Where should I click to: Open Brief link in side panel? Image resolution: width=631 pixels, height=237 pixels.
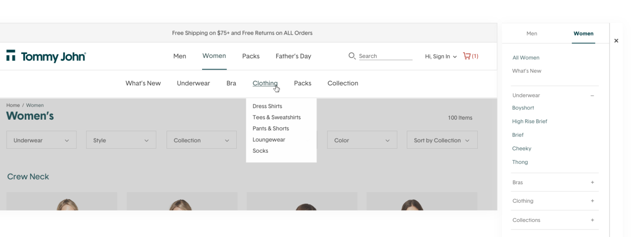coord(518,135)
